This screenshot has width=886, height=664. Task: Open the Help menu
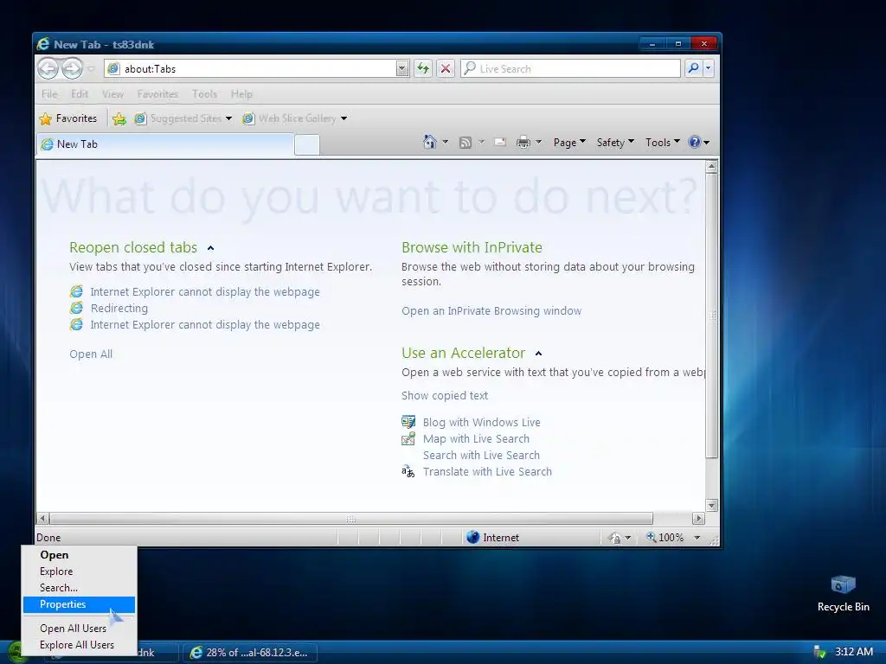click(x=241, y=93)
